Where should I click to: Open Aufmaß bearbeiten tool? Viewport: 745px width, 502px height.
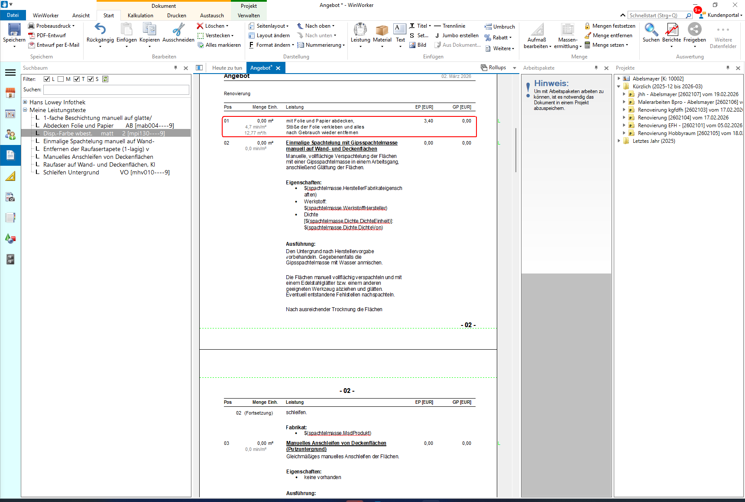point(537,30)
